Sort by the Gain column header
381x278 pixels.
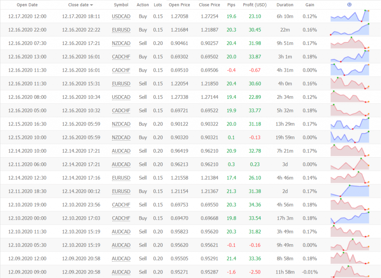310,5
